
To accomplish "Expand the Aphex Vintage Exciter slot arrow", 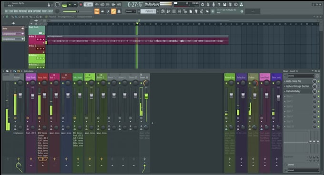I will (x=285, y=86).
